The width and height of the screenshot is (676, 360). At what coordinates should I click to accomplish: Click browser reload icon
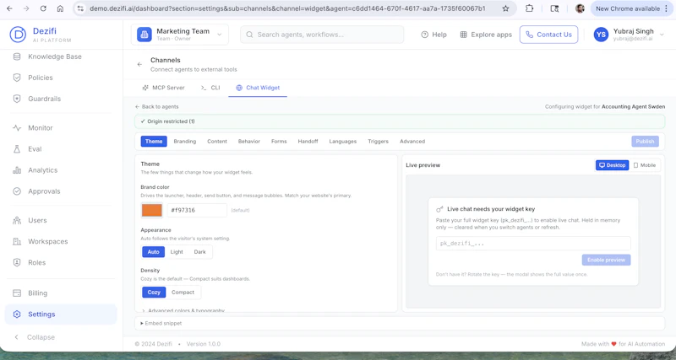click(43, 8)
